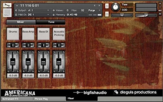This screenshot has height=102, width=163.
Task: Click the Drums -6.0 dB value
Action: (x=13, y=76)
